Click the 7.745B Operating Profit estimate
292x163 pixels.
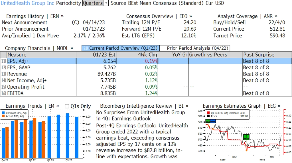tap(108, 87)
